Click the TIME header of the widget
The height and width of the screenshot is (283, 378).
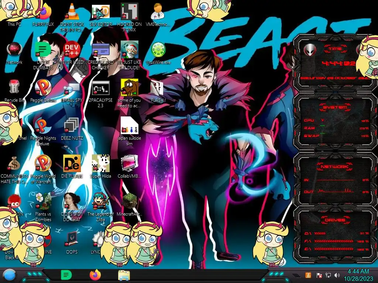335,49
